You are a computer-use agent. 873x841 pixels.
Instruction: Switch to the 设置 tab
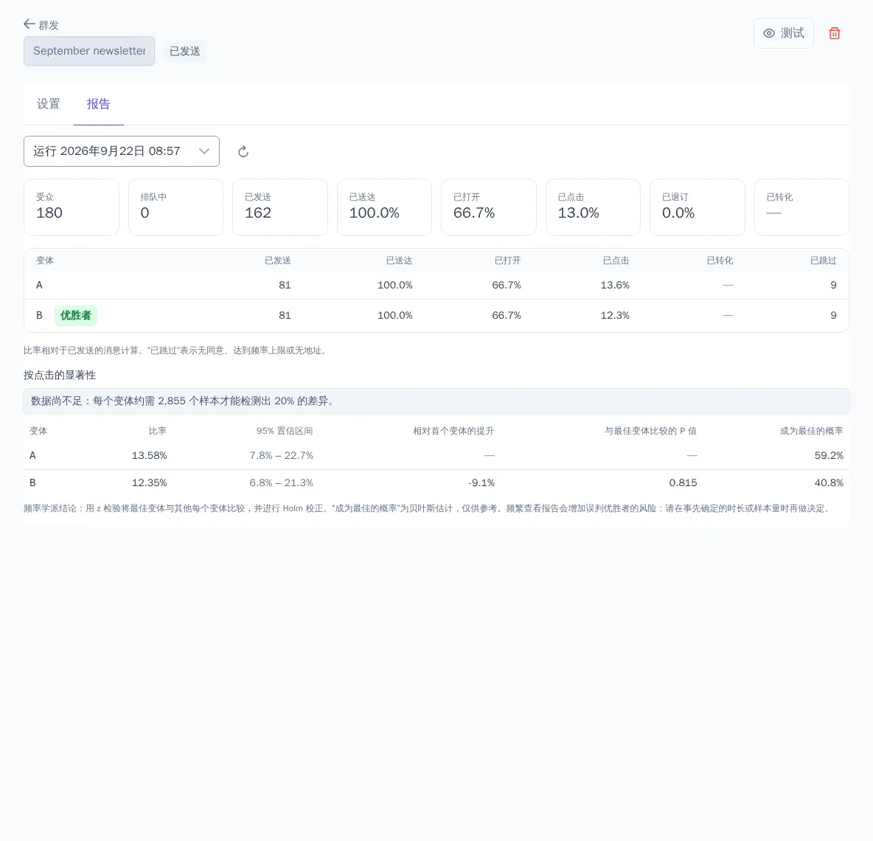click(49, 104)
